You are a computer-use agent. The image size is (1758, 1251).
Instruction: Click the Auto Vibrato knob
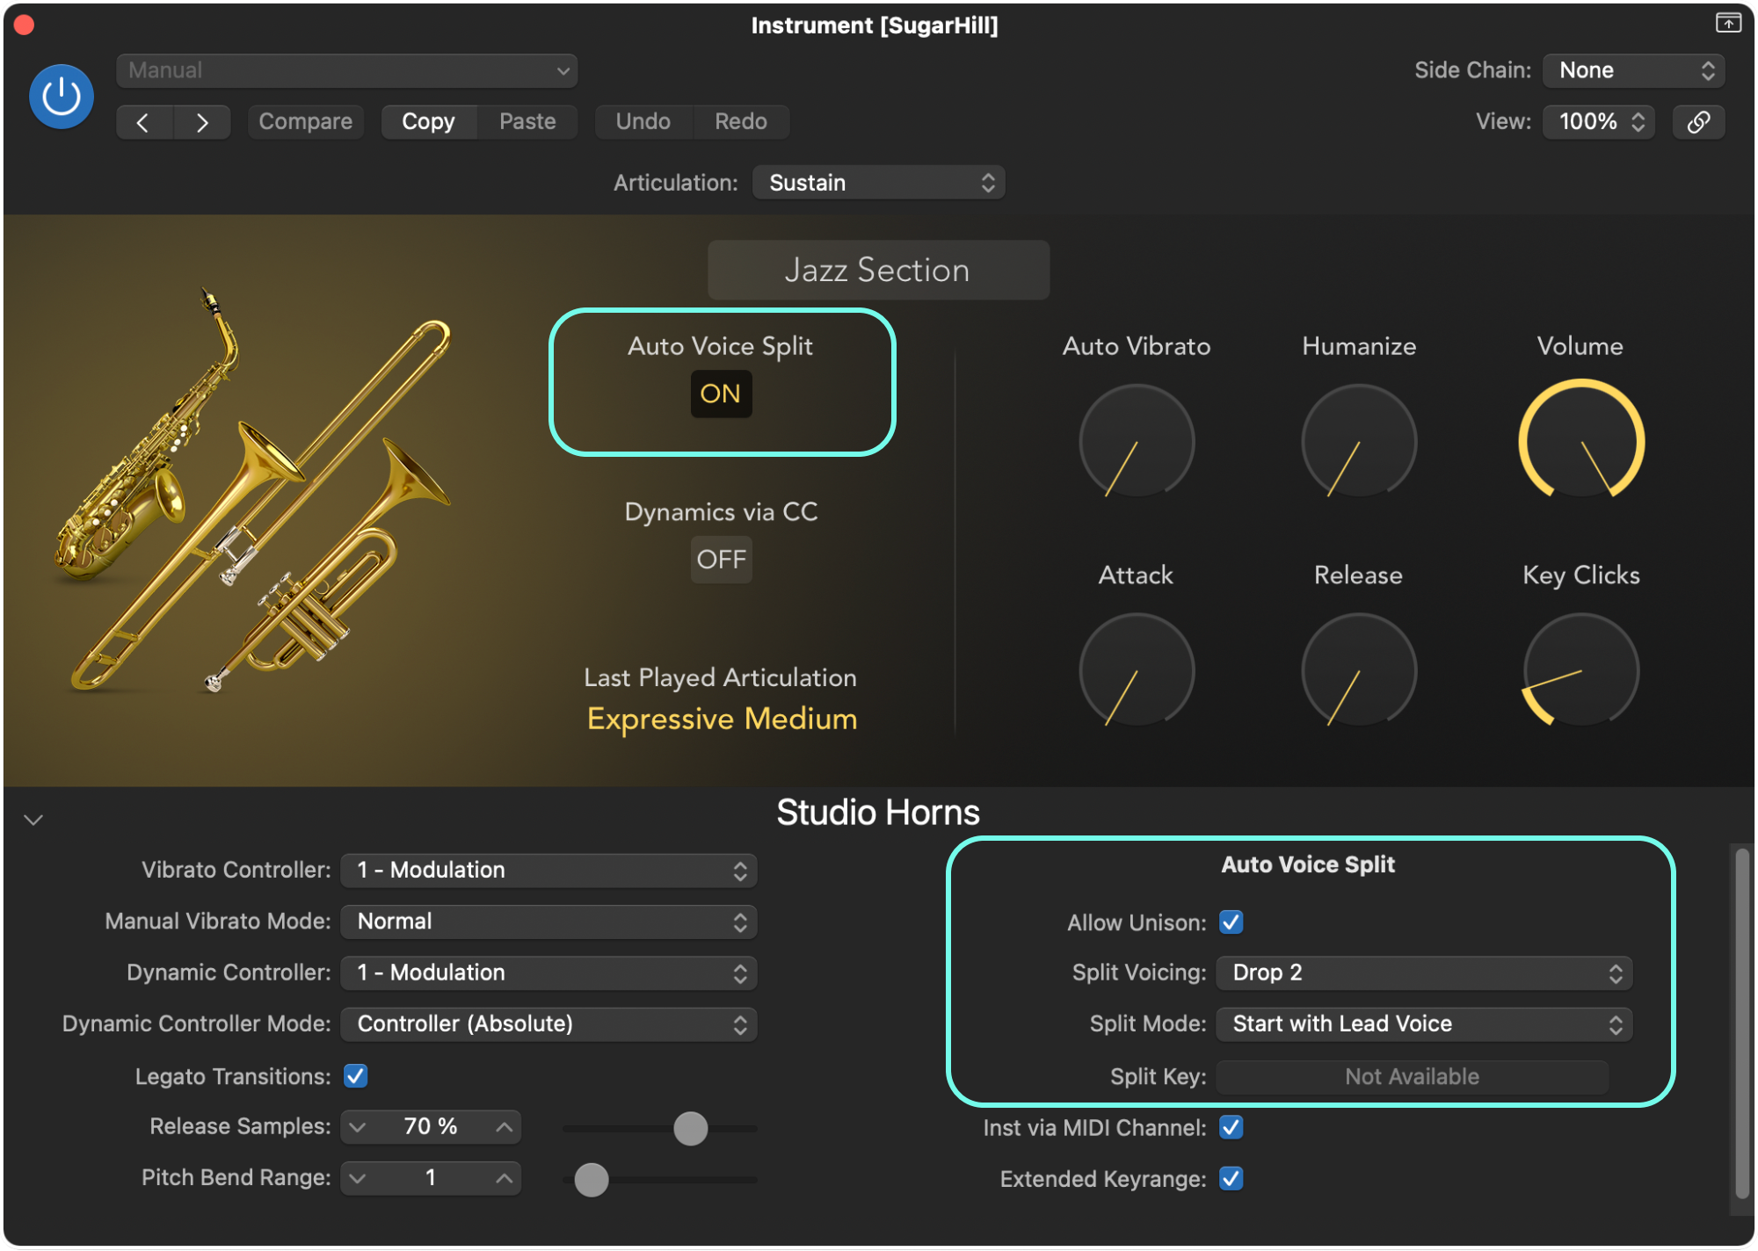click(x=1137, y=442)
